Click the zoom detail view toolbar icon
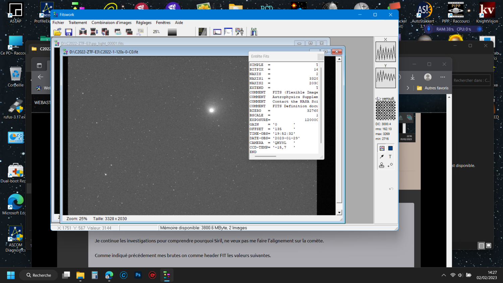Image resolution: width=503 pixels, height=283 pixels. (x=203, y=32)
